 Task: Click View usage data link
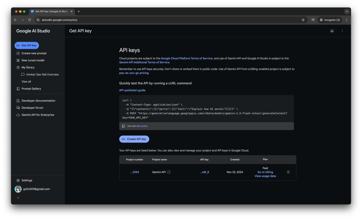(x=265, y=176)
